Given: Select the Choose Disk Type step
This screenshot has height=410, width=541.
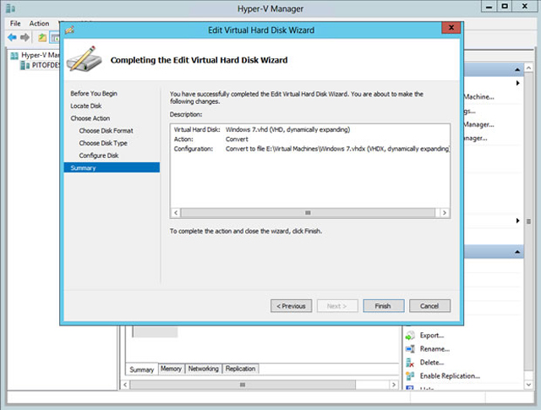Looking at the screenshot, I should pyautogui.click(x=103, y=143).
